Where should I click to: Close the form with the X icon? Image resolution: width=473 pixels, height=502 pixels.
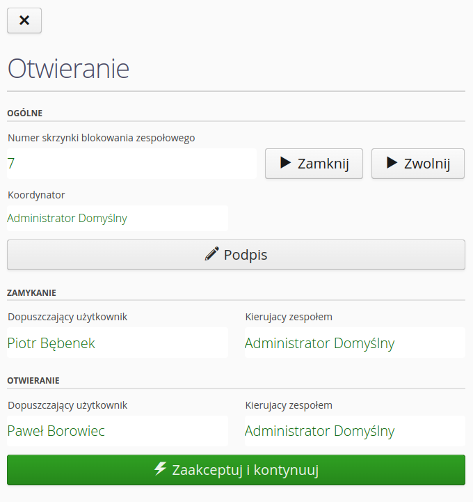[x=24, y=20]
